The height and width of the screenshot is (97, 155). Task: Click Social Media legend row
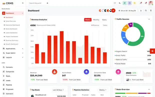tap(133, 64)
